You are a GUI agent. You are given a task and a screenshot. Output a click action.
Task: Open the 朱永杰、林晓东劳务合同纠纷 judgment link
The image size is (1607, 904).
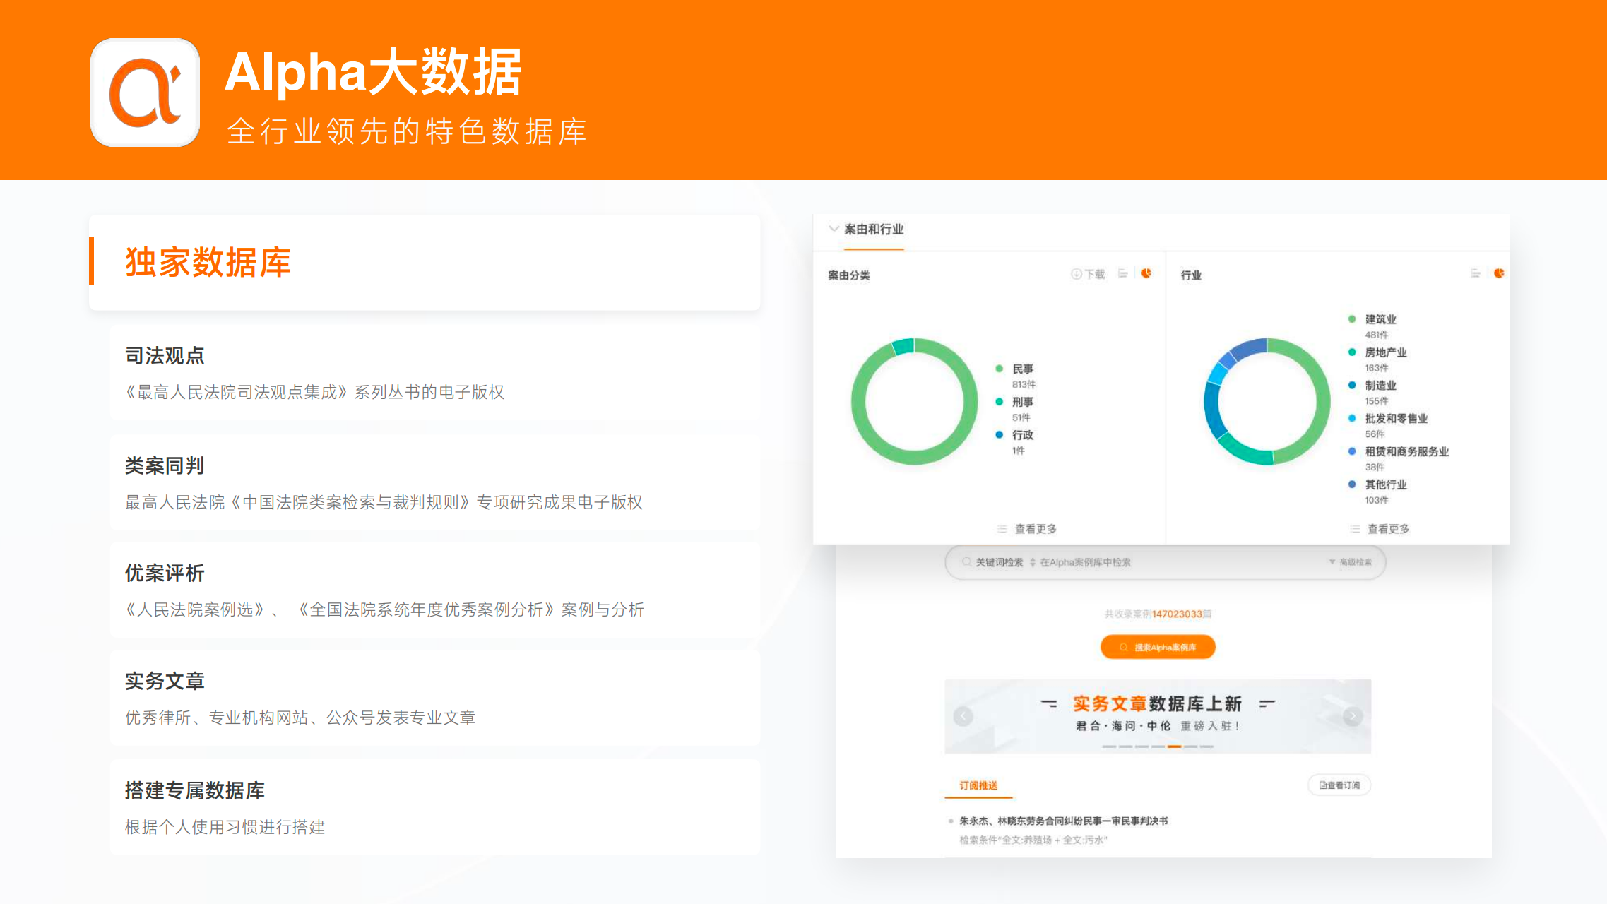point(1063,821)
